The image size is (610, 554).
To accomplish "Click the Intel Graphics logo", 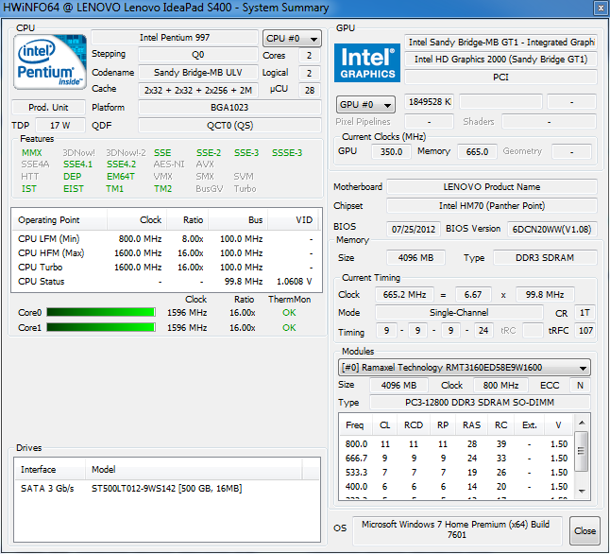I will coord(367,62).
